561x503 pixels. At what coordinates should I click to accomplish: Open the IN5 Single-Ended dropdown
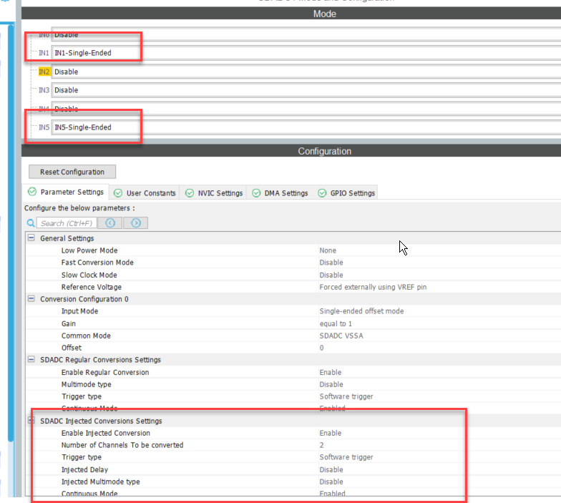tap(306, 127)
